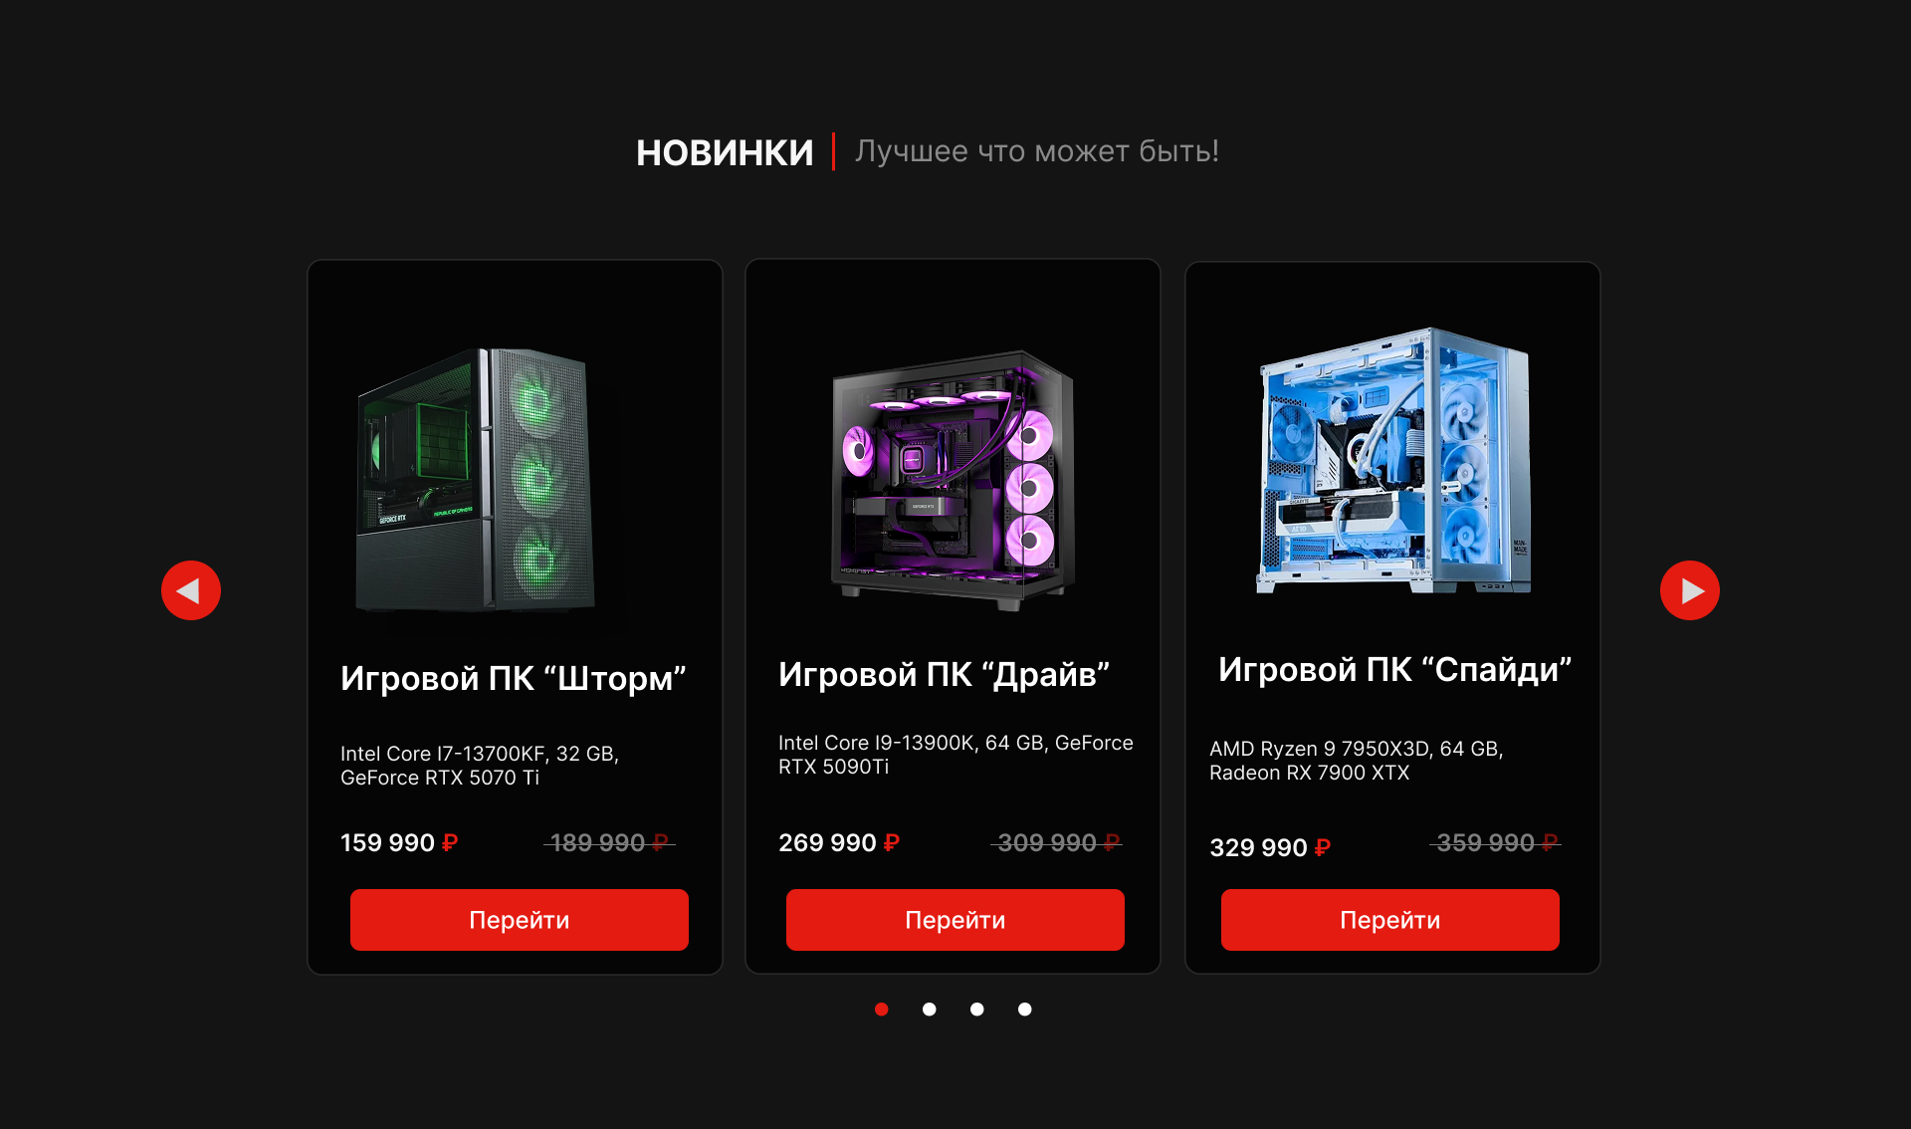1911x1129 pixels.
Task: Click the purple-lit Драйв PC image
Action: pyautogui.click(x=954, y=480)
